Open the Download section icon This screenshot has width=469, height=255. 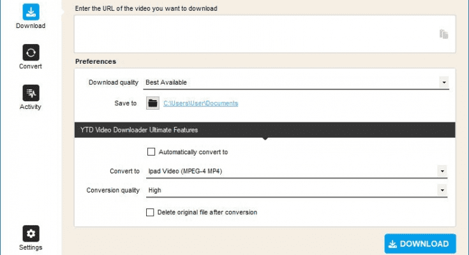(31, 12)
